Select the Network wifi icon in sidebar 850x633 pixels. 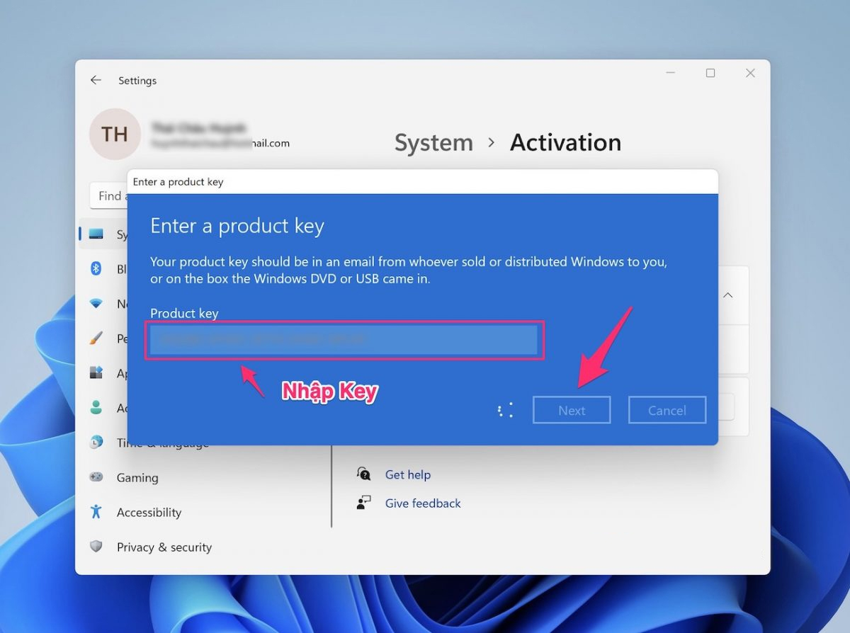click(96, 303)
